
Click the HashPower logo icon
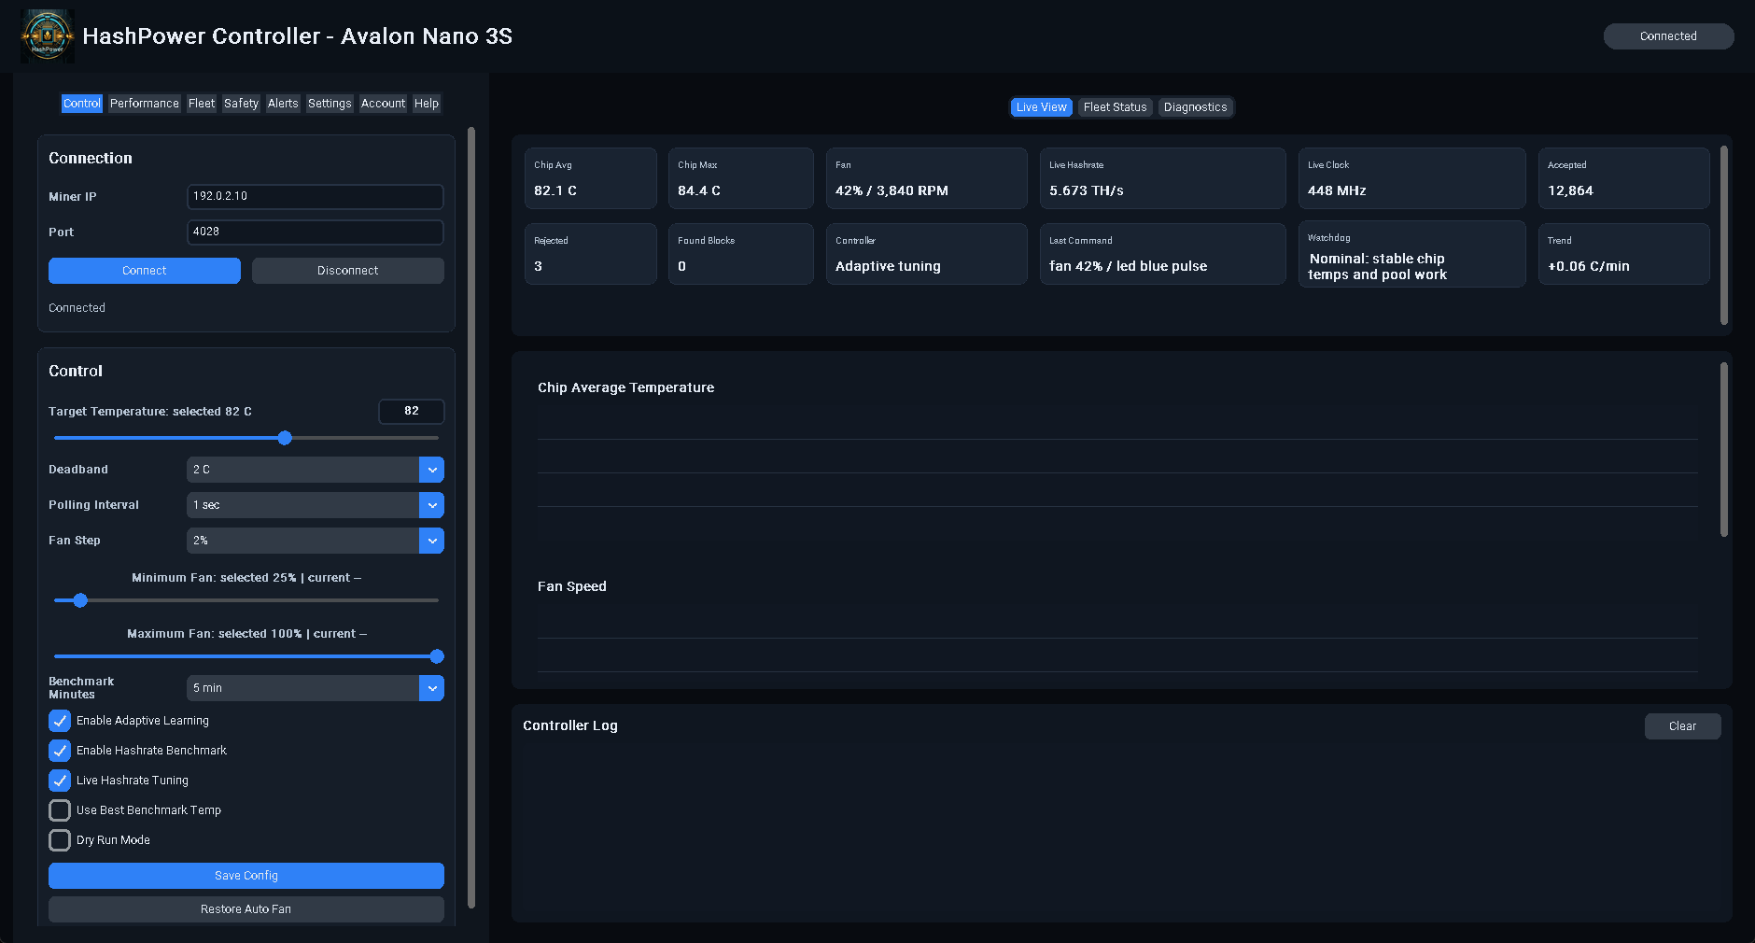click(48, 36)
